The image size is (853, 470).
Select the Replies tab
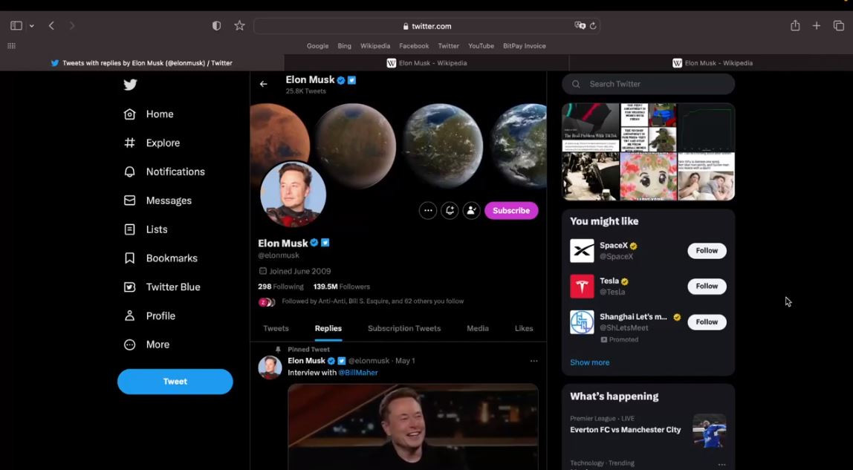pos(328,328)
